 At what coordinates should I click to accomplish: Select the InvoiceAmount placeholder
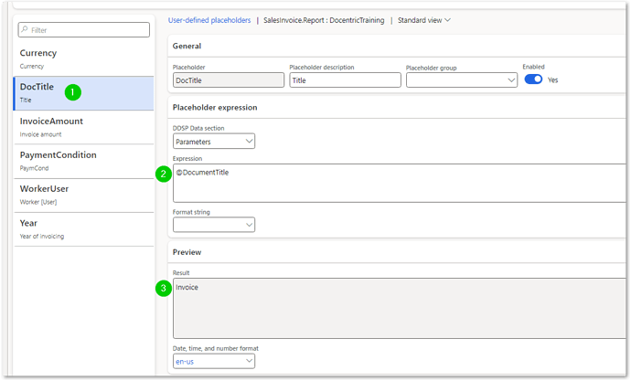(78, 126)
